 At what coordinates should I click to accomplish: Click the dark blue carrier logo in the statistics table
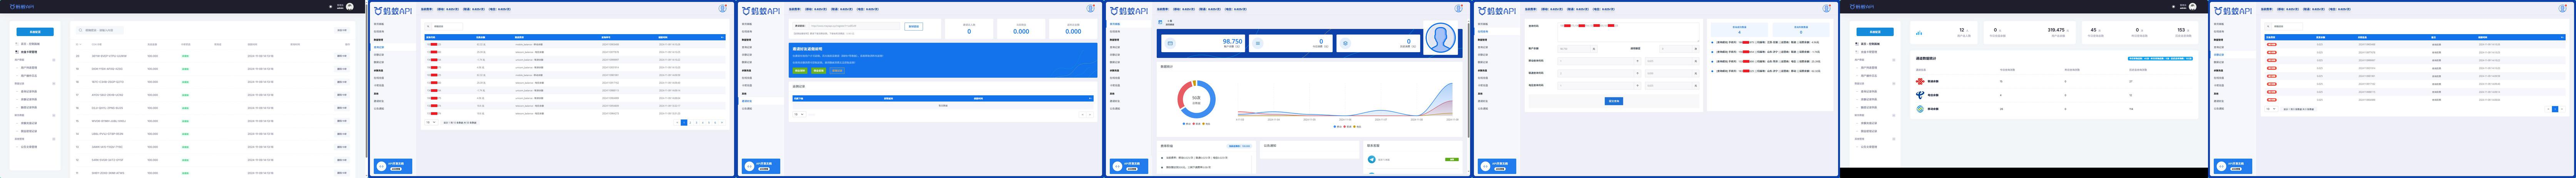click(1920, 96)
